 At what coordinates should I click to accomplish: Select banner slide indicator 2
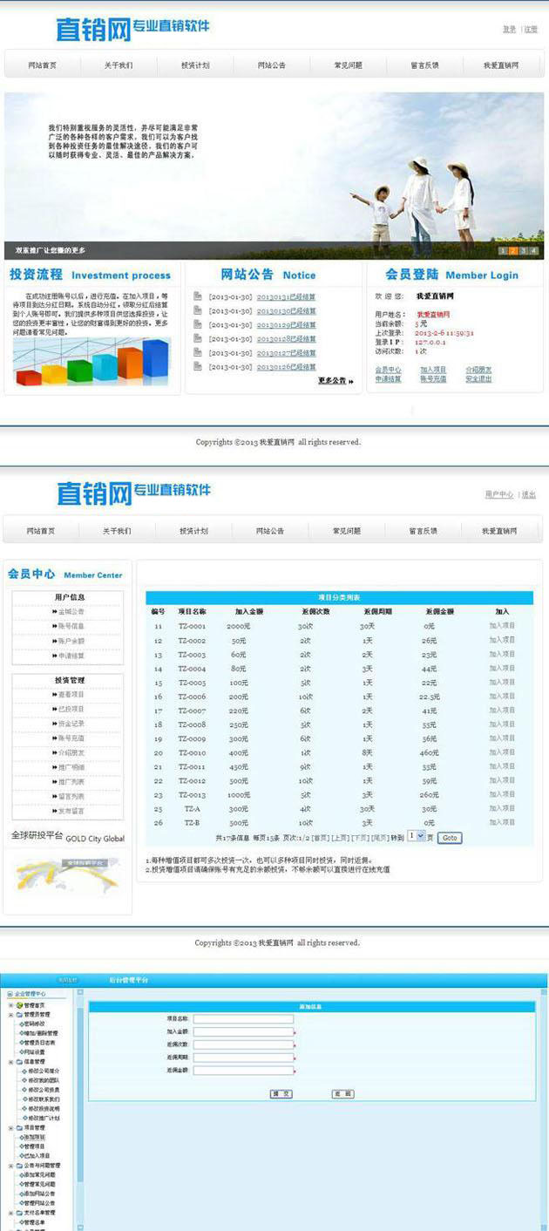coord(513,251)
